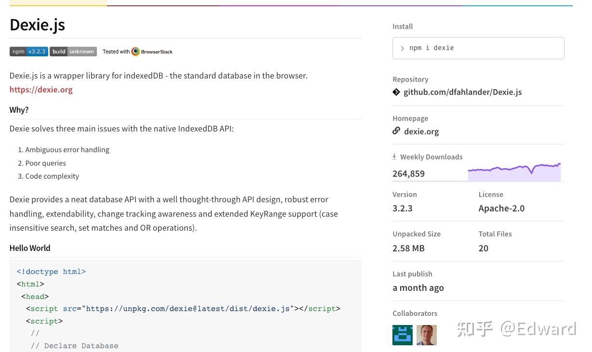Click the weekly downloads arrow icon
The height and width of the screenshot is (352, 592).
click(394, 156)
